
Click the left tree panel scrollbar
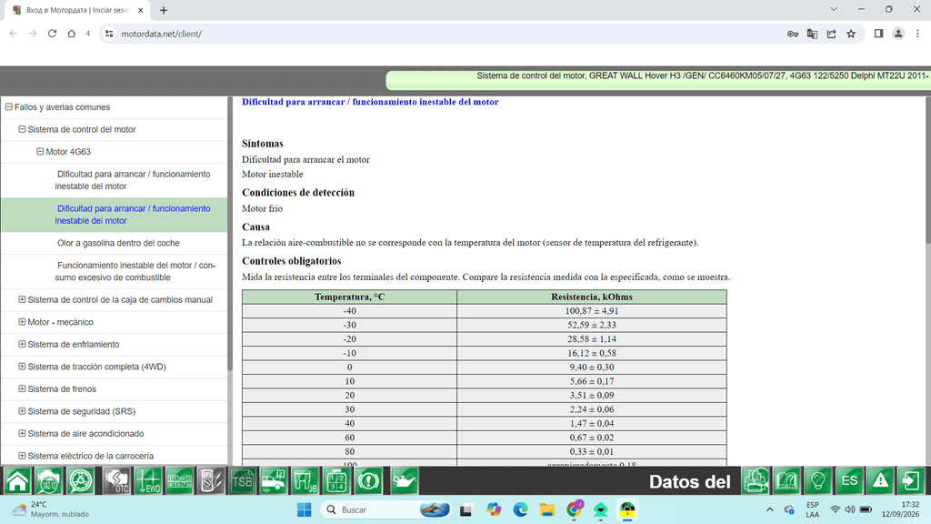tap(229, 234)
